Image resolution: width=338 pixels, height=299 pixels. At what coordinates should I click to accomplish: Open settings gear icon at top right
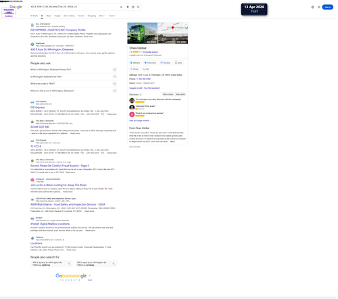click(x=313, y=7)
